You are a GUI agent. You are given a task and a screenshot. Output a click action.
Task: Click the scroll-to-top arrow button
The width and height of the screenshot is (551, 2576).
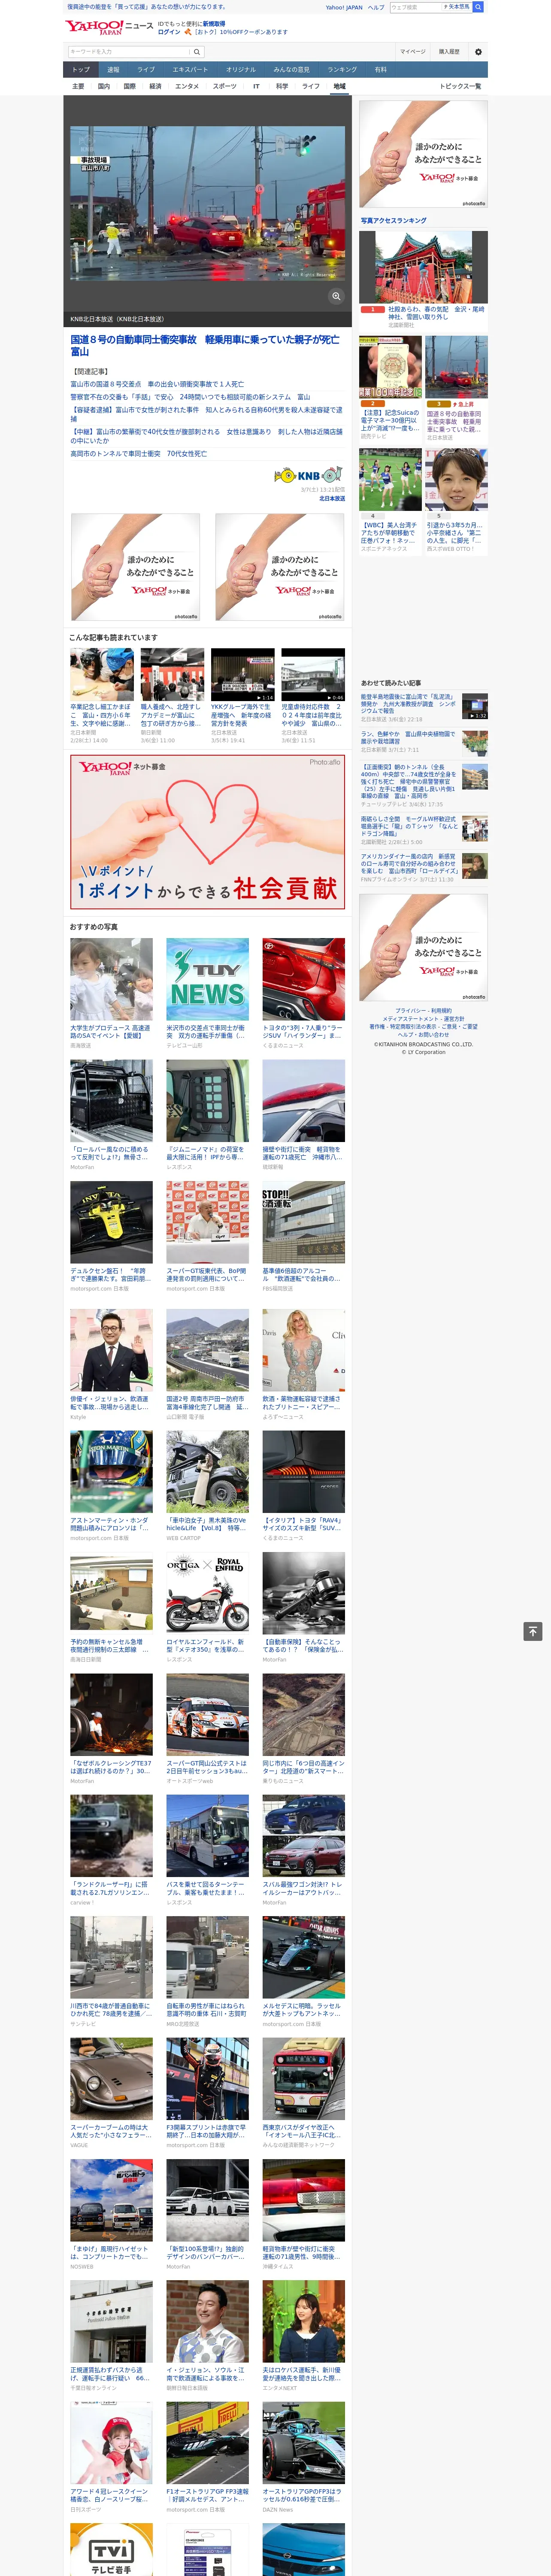[x=533, y=1631]
